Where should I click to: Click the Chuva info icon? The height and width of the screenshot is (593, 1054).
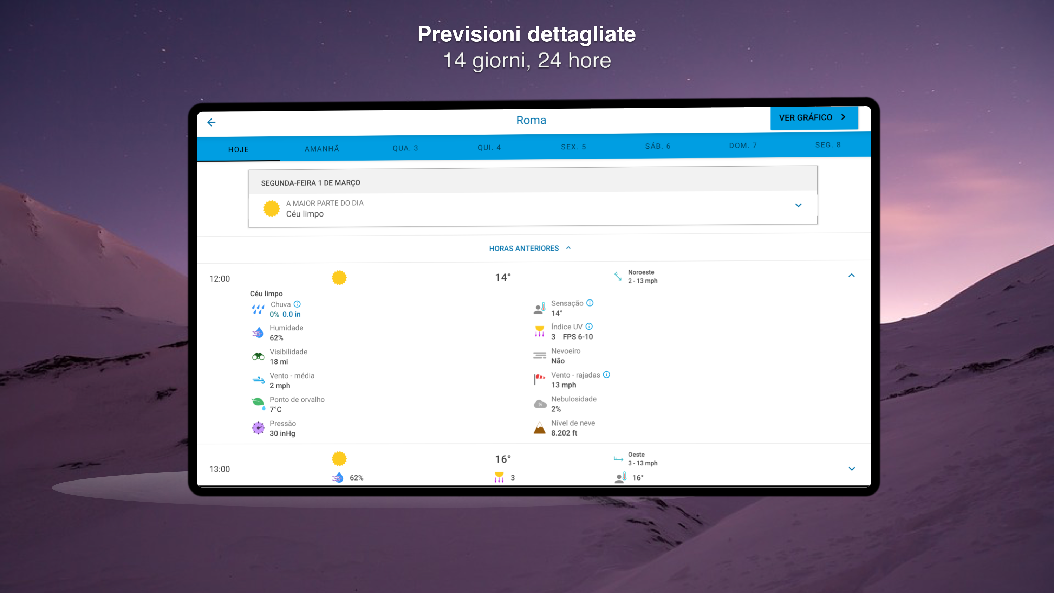(x=298, y=304)
